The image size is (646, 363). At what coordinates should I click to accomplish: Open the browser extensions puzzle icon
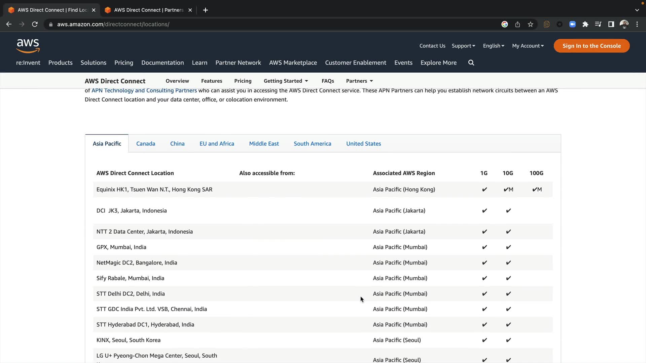click(x=585, y=24)
